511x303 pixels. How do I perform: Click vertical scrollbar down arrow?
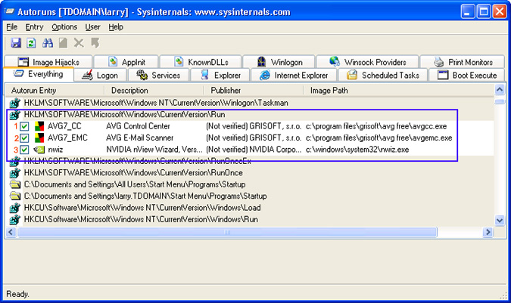(x=500, y=221)
